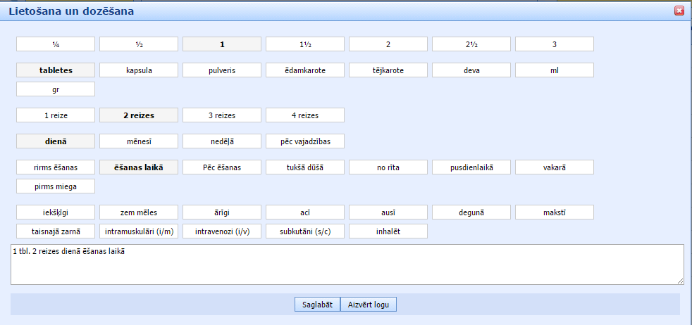The width and height of the screenshot is (692, 325).
Task: Select the gr unit button
Action: tap(56, 89)
